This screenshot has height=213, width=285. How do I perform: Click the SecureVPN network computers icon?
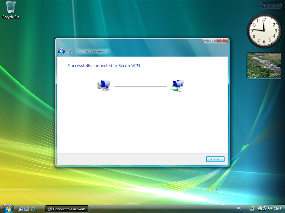[x=177, y=86]
